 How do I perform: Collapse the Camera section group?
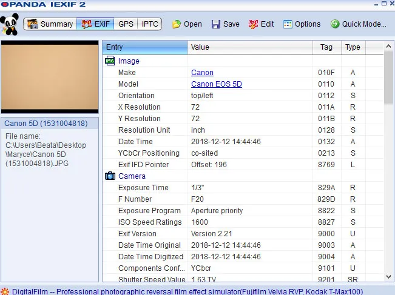[x=132, y=176]
